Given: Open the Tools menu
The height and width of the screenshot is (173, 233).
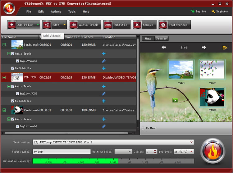Looking at the screenshot, I should [72, 11].
